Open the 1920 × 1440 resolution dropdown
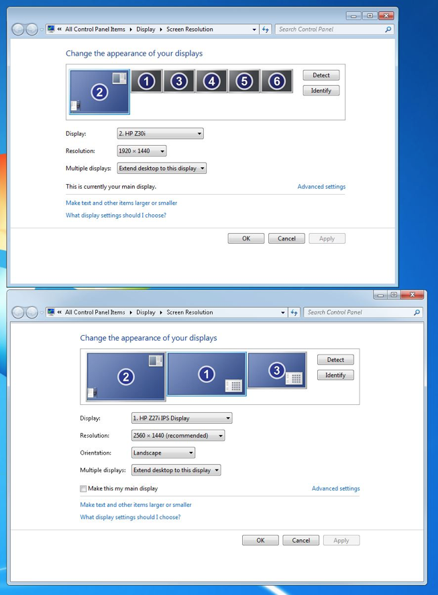438x595 pixels. pos(142,151)
